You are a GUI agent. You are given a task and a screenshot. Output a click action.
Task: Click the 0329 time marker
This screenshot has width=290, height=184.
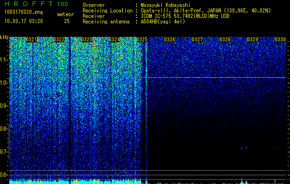[x=253, y=40]
